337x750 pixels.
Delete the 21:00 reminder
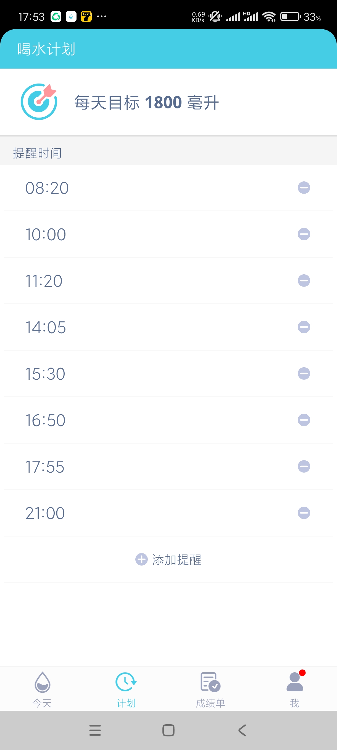tap(304, 513)
